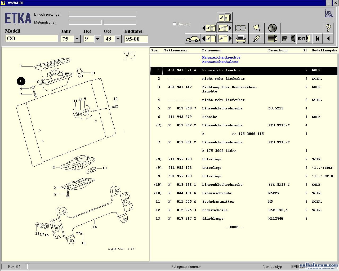This screenshot has height=271, width=339.
Task: Click the HG value field showing 9
Action: pyautogui.click(x=89, y=39)
